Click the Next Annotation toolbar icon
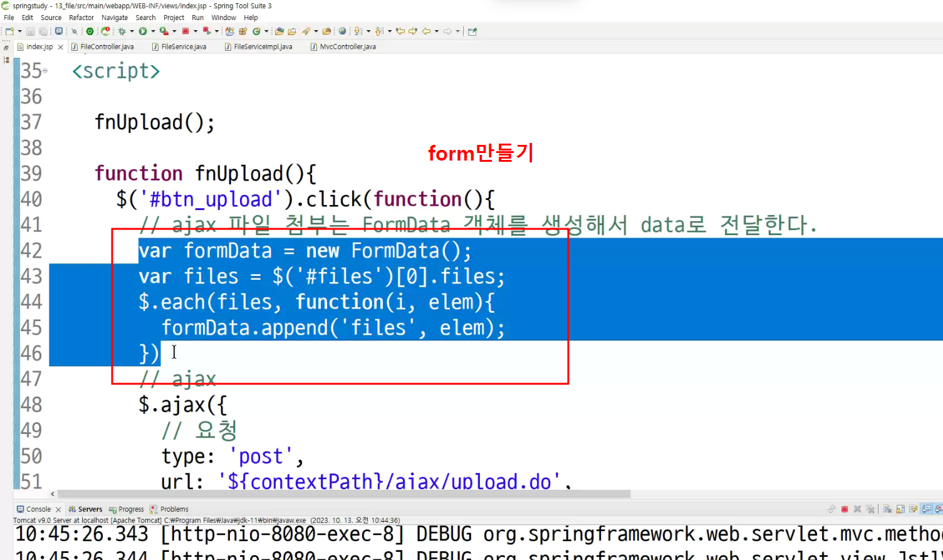943x560 pixels. click(358, 31)
